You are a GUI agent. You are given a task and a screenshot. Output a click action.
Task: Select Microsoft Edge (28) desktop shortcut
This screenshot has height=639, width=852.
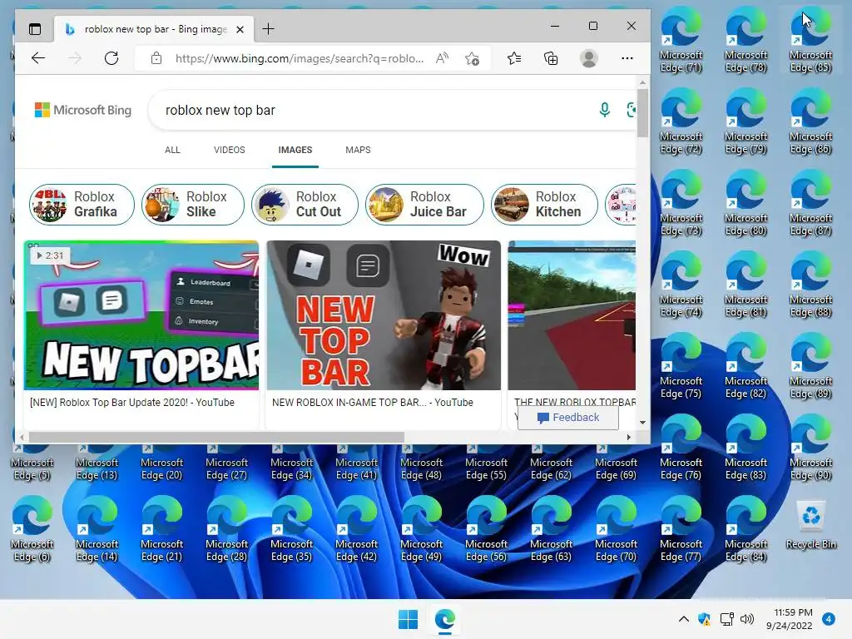point(226,528)
